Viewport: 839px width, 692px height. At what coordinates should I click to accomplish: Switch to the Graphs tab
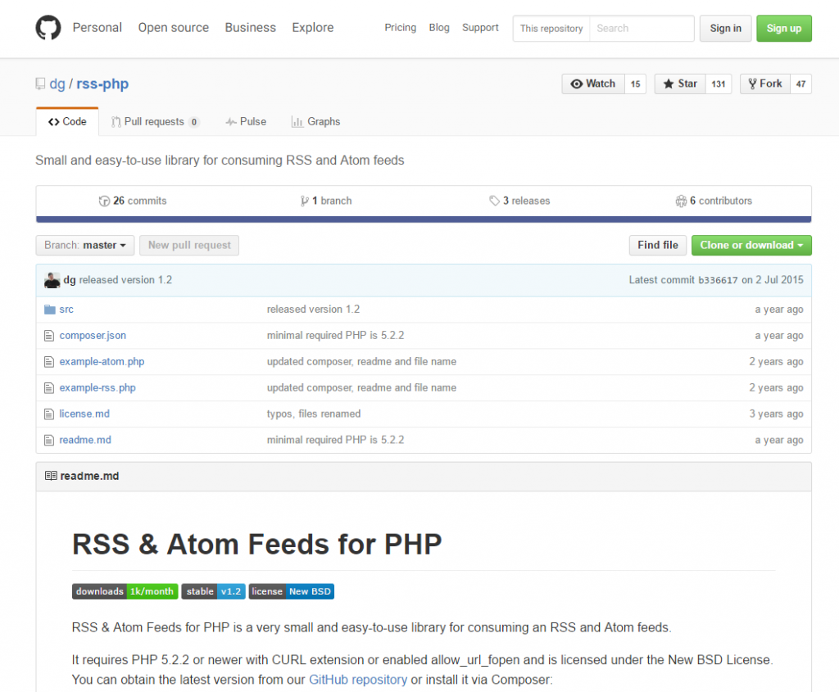click(x=315, y=121)
